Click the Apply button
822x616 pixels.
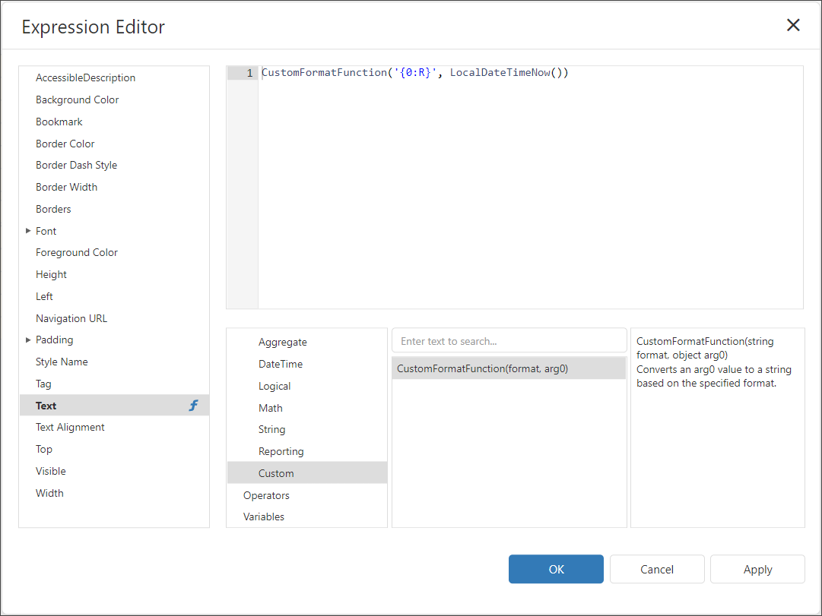pos(757,569)
